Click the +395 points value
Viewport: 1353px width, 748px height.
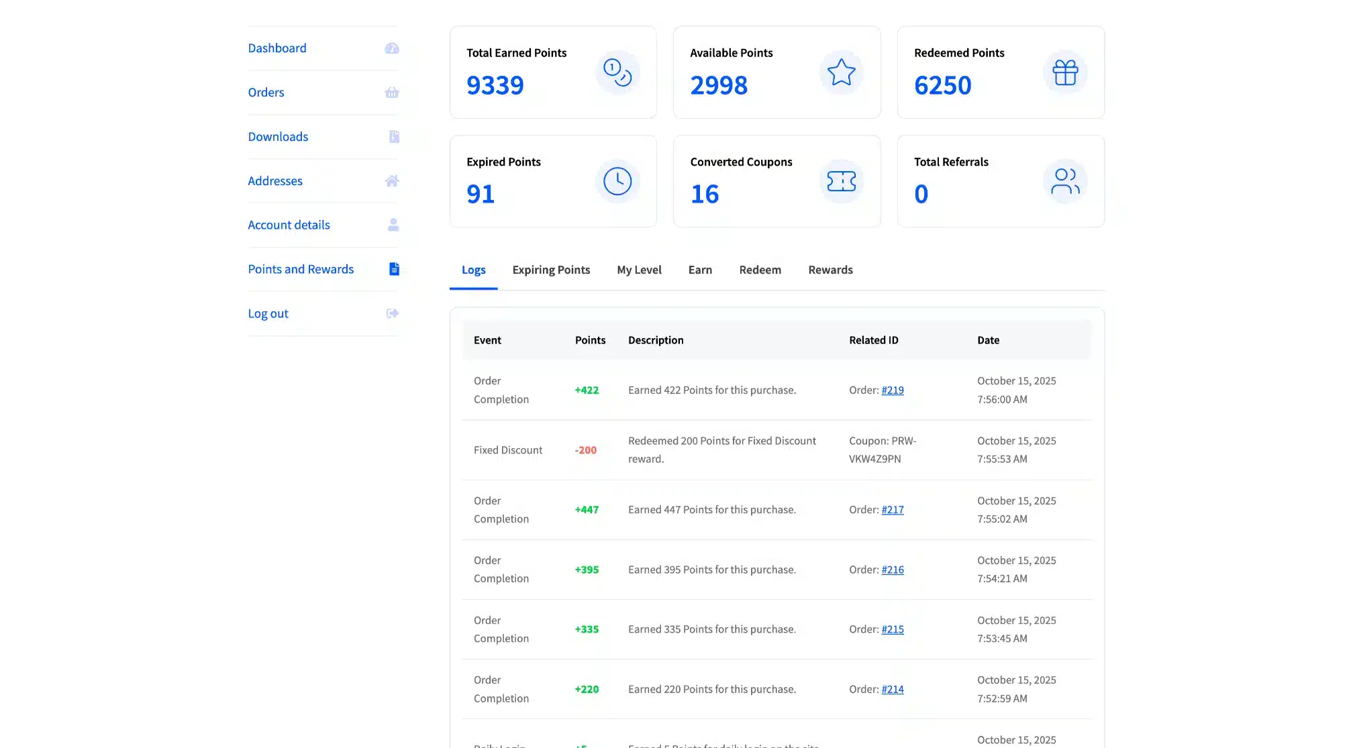[x=587, y=570]
